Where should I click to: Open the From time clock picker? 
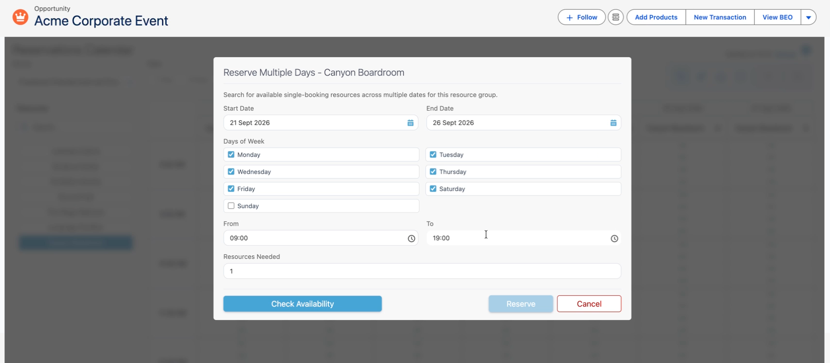pyautogui.click(x=412, y=238)
